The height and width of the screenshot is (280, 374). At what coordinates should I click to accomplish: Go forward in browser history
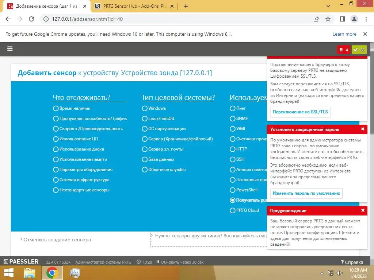(x=20, y=19)
